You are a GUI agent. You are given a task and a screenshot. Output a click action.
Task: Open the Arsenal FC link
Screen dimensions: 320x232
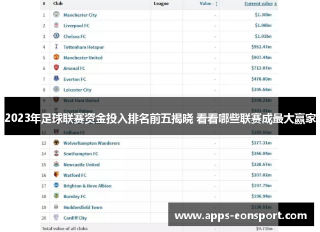74,69
